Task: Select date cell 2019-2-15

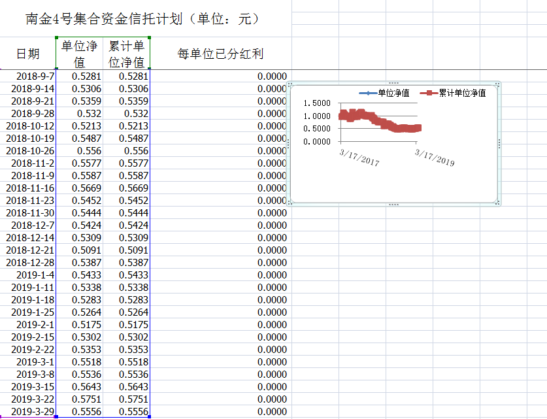Action: click(28, 337)
